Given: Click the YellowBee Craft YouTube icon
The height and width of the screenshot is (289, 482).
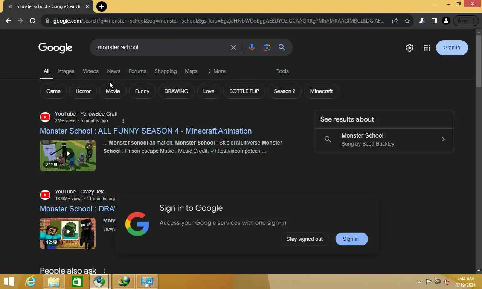Looking at the screenshot, I should pyautogui.click(x=45, y=117).
